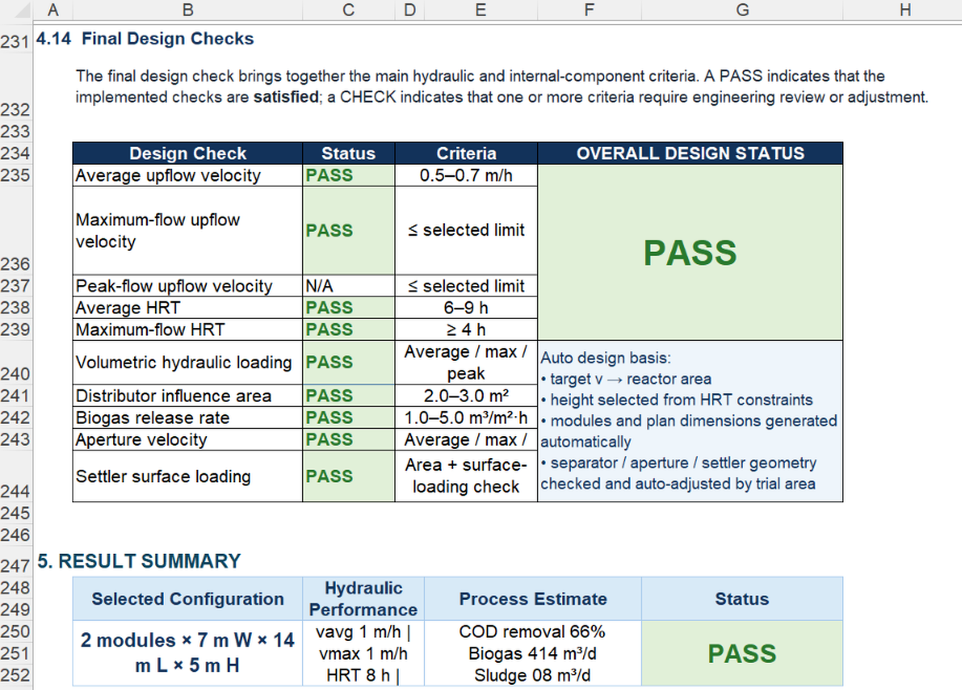Click the '4.14 Final Design Checks' heading
The width and height of the screenshot is (962, 690).
[145, 39]
